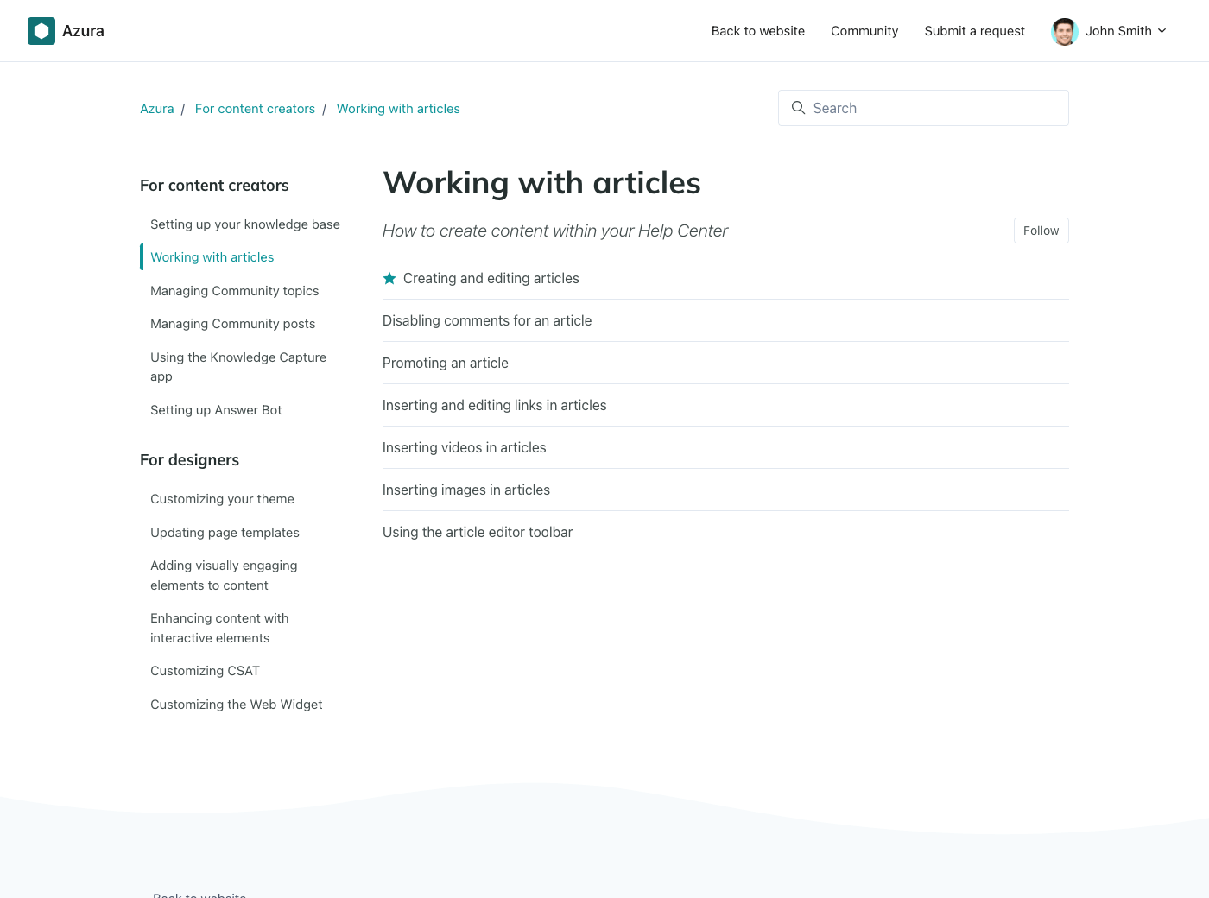Select Customizing the Web Widget section

236,705
